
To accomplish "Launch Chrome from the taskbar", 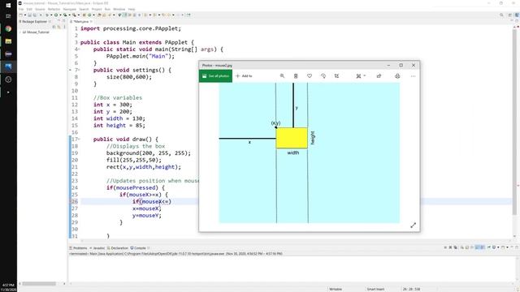I will click(x=8, y=29).
